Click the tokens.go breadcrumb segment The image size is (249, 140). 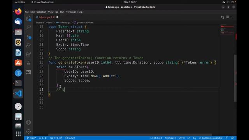(x=63, y=23)
